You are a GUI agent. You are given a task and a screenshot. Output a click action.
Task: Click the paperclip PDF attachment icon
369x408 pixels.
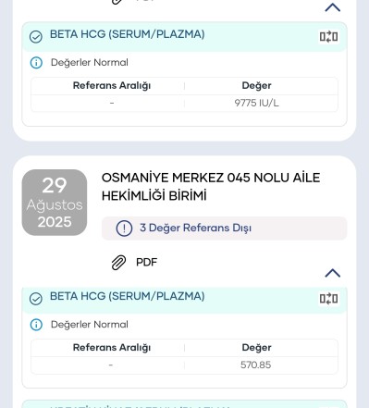tap(118, 263)
